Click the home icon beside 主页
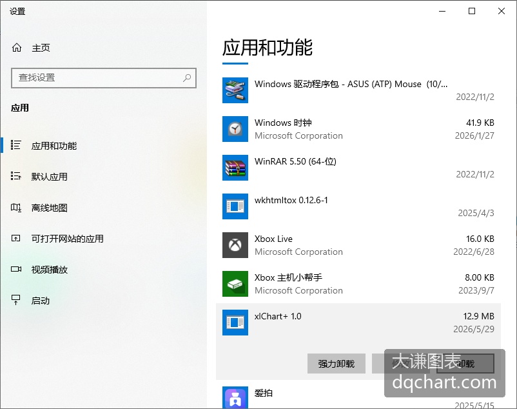The width and height of the screenshot is (517, 409). point(17,48)
